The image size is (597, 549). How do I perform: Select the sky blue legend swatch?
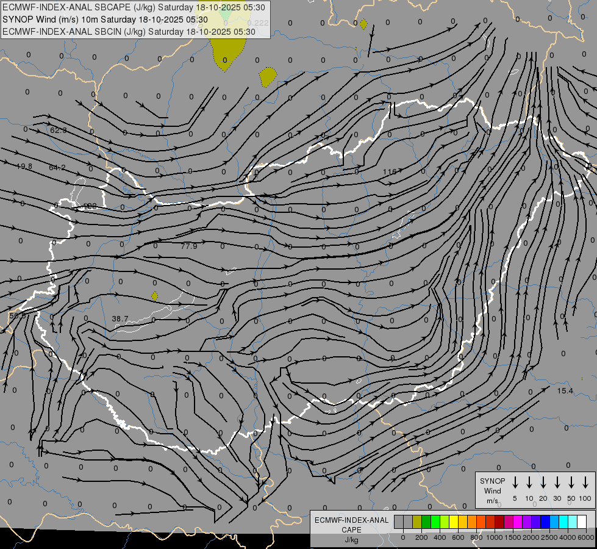pos(554,522)
